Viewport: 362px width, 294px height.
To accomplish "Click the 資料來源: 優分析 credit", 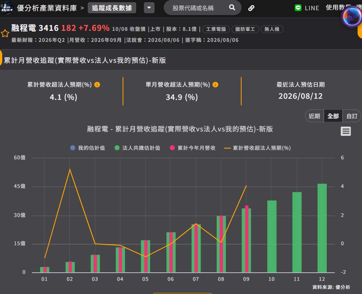I will point(331,287).
